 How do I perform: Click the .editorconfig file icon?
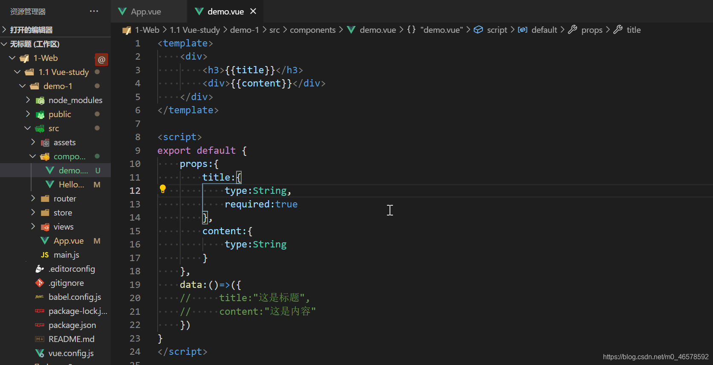pos(40,269)
